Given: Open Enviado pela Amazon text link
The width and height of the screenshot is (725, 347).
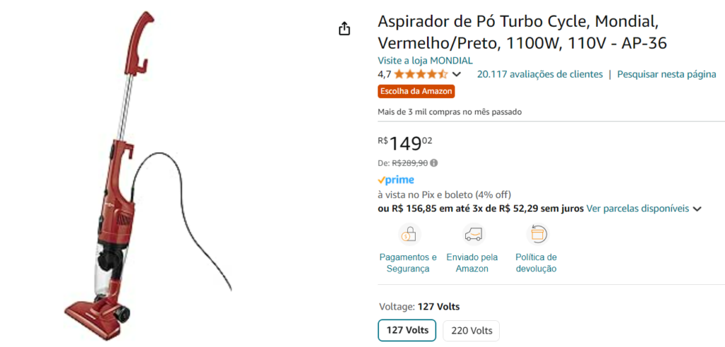Looking at the screenshot, I should point(472,263).
